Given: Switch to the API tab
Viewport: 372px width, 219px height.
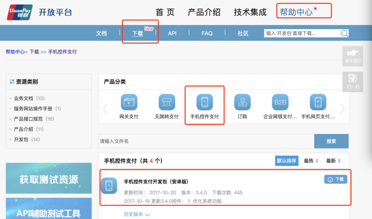Looking at the screenshot, I should pyautogui.click(x=172, y=33).
